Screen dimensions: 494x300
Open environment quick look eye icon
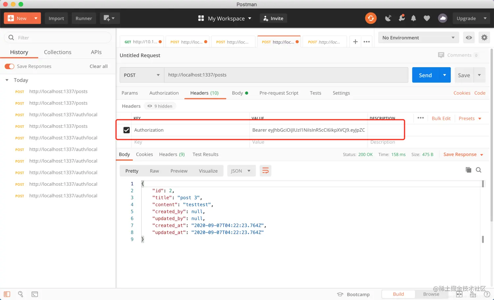469,38
